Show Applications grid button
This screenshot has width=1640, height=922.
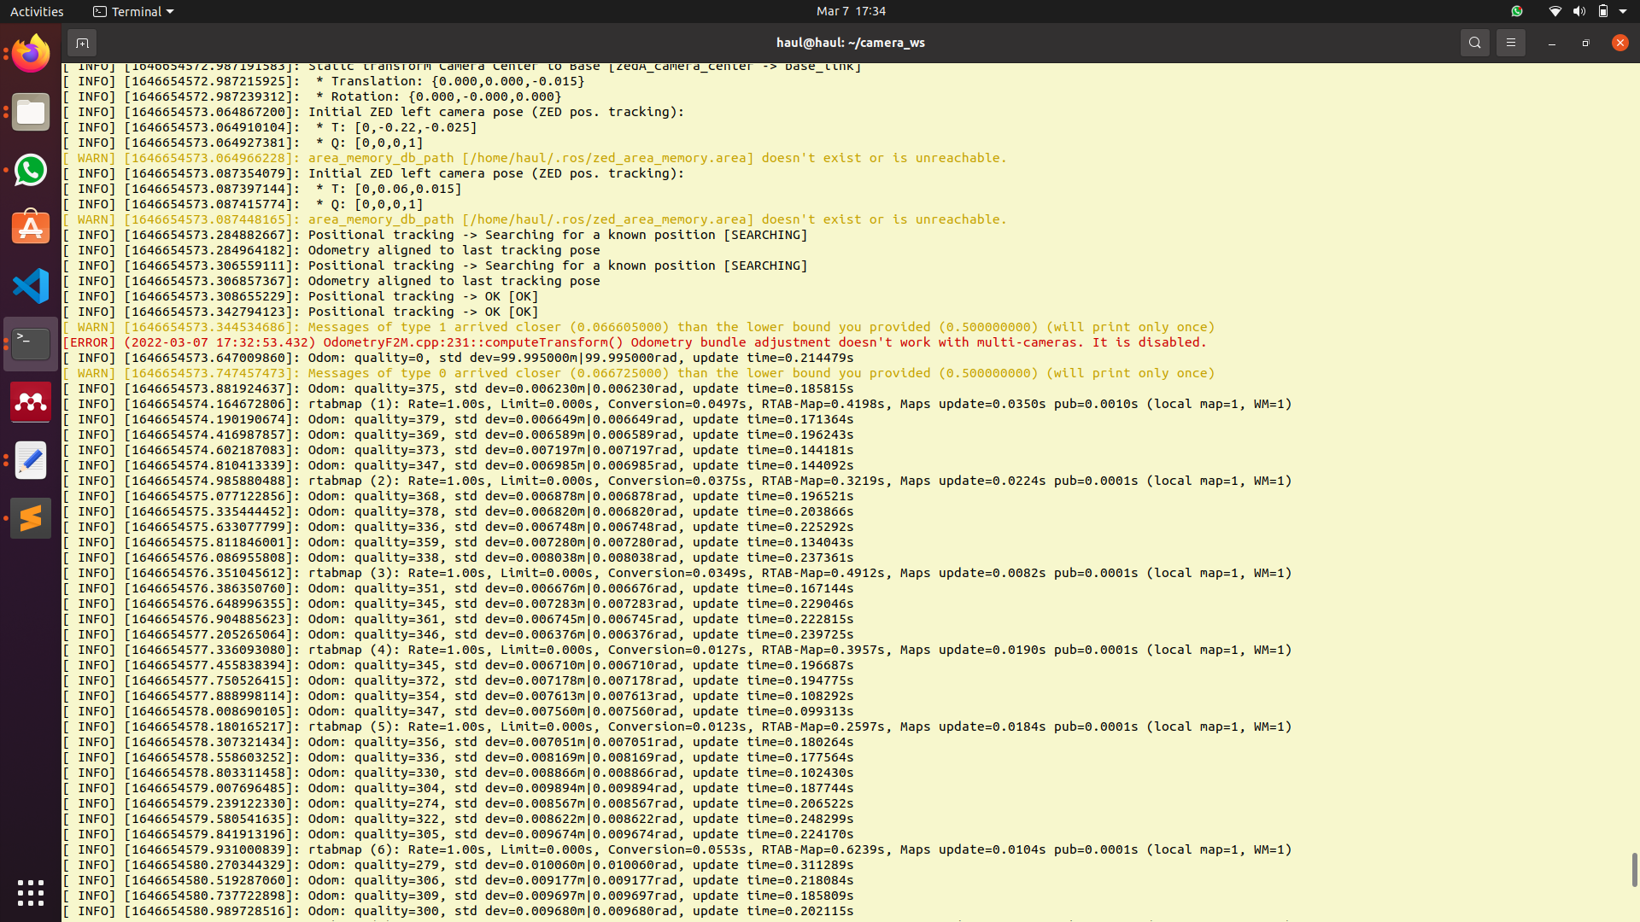pyautogui.click(x=31, y=893)
